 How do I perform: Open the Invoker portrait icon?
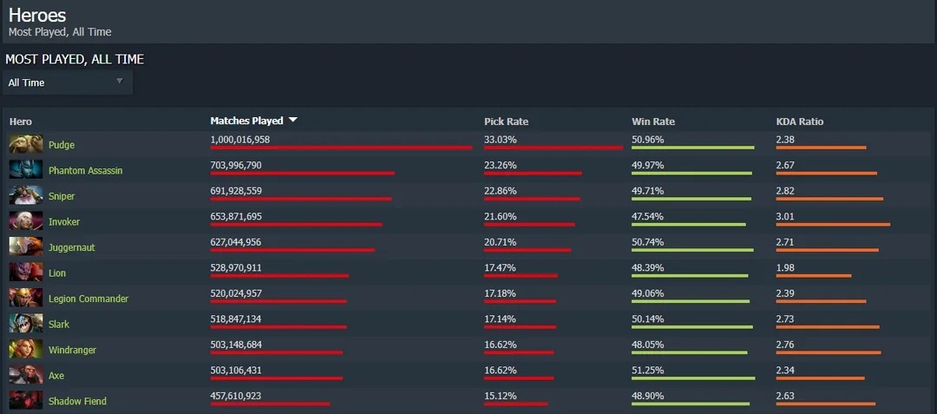click(26, 221)
